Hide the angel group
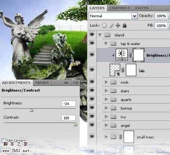The height and width of the screenshot is (155, 170). click(x=92, y=125)
